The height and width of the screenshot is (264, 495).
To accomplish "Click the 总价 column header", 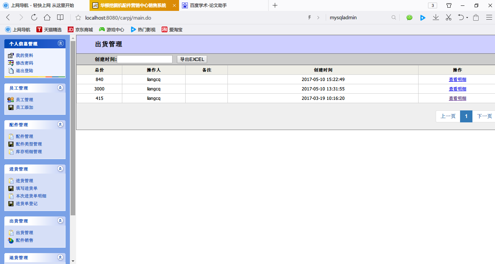I will click(x=99, y=70).
